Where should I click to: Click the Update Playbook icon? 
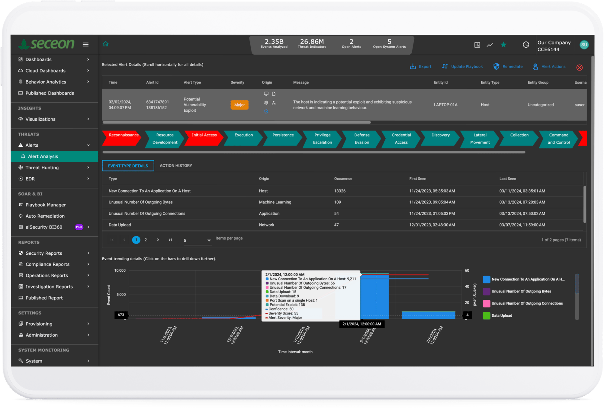click(x=445, y=66)
